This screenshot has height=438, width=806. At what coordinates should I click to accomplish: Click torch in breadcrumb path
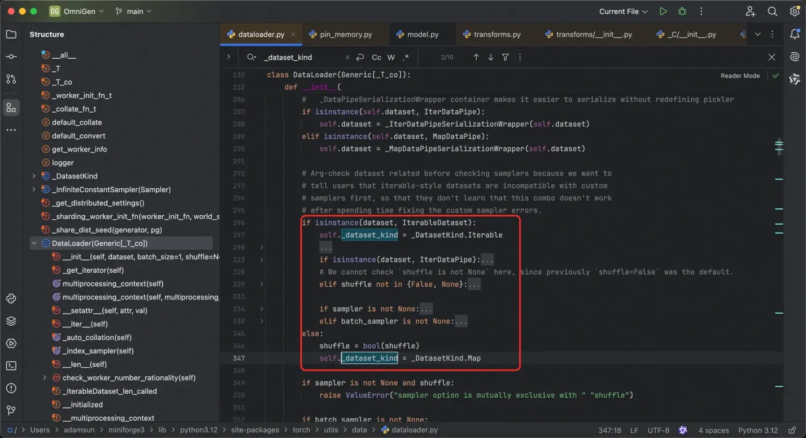pos(301,430)
